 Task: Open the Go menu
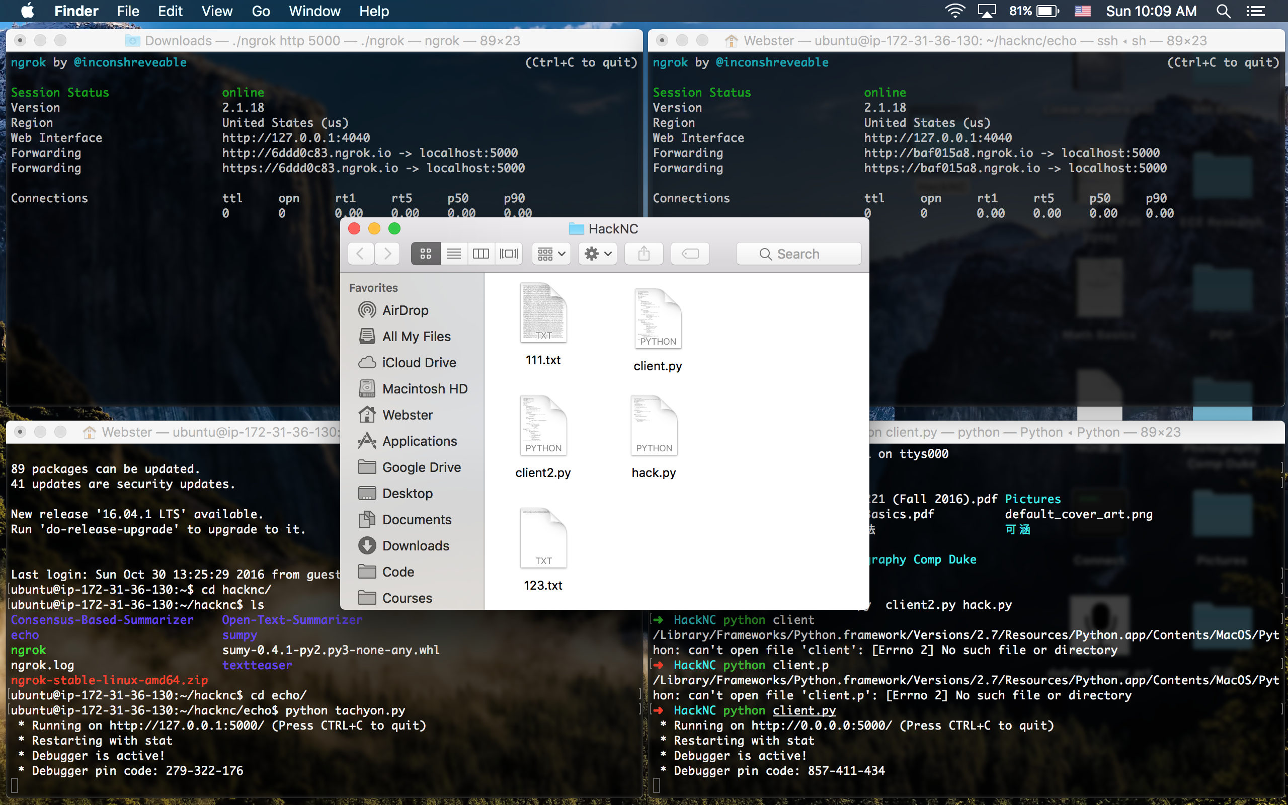pos(260,11)
